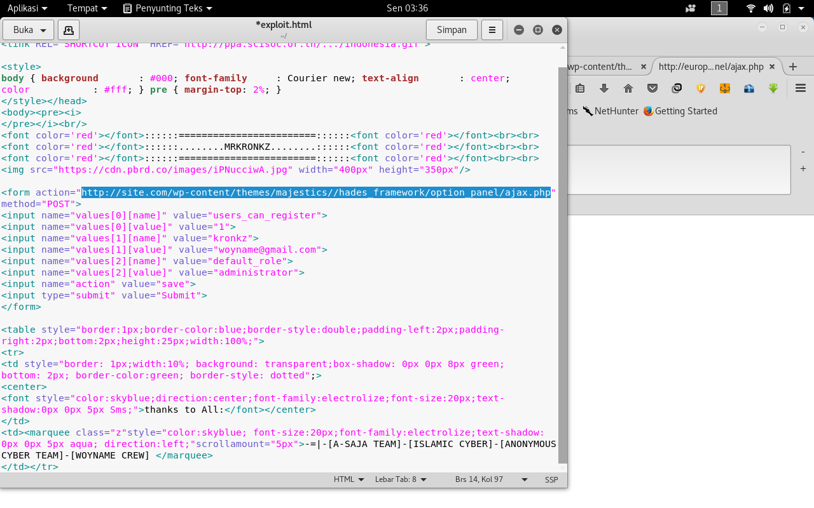Click the <center> tag line
The image size is (814, 508).
(x=24, y=387)
